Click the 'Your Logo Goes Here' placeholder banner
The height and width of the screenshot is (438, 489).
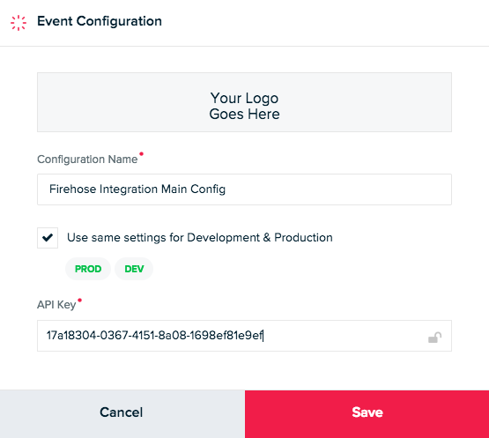pos(244,102)
